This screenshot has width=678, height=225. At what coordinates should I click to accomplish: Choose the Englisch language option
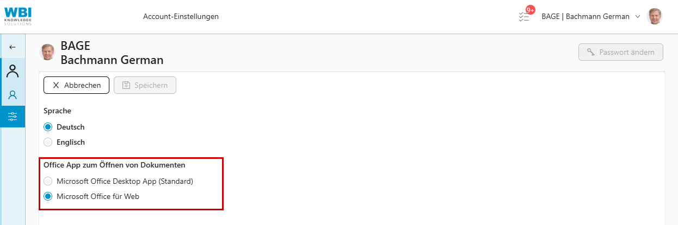(48, 142)
